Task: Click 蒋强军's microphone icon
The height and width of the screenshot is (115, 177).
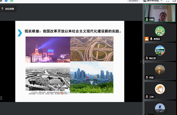Action: tap(151, 39)
